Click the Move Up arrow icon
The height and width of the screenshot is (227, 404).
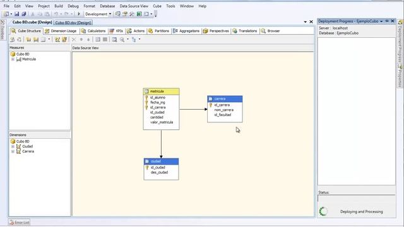click(81, 39)
